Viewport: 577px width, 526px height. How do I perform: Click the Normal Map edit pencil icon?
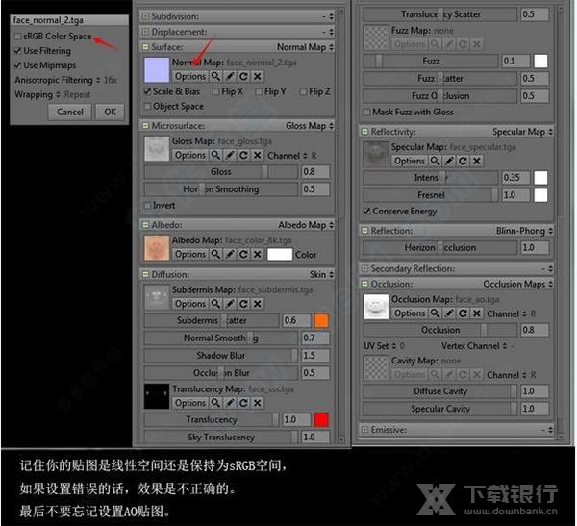click(x=231, y=76)
